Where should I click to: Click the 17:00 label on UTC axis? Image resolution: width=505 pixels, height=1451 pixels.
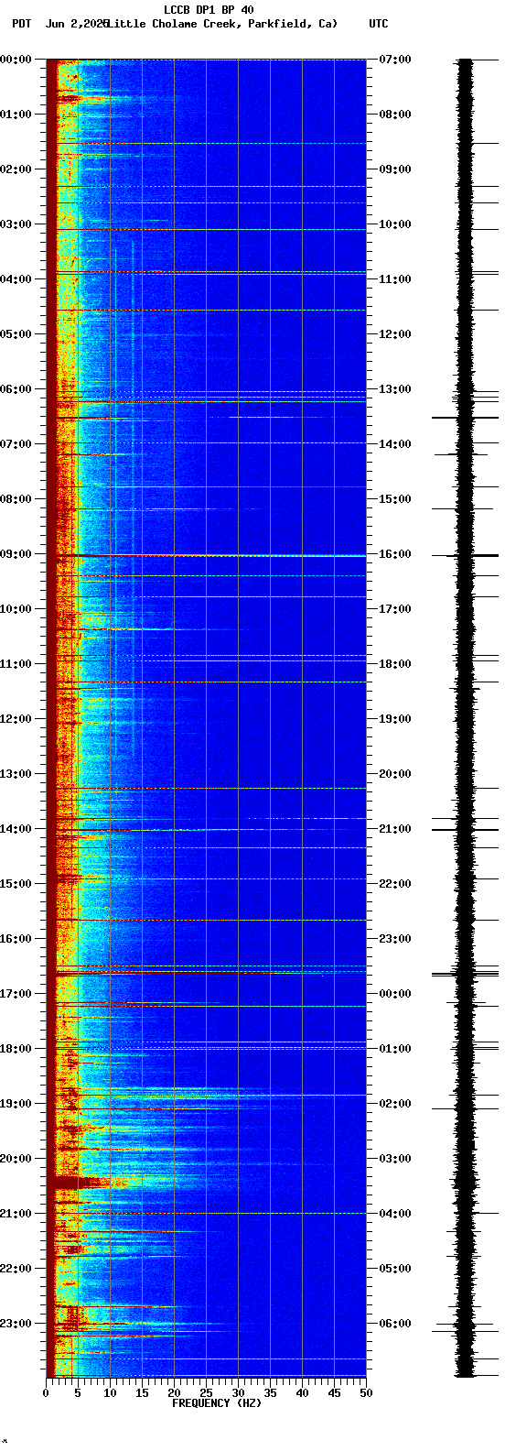click(395, 609)
